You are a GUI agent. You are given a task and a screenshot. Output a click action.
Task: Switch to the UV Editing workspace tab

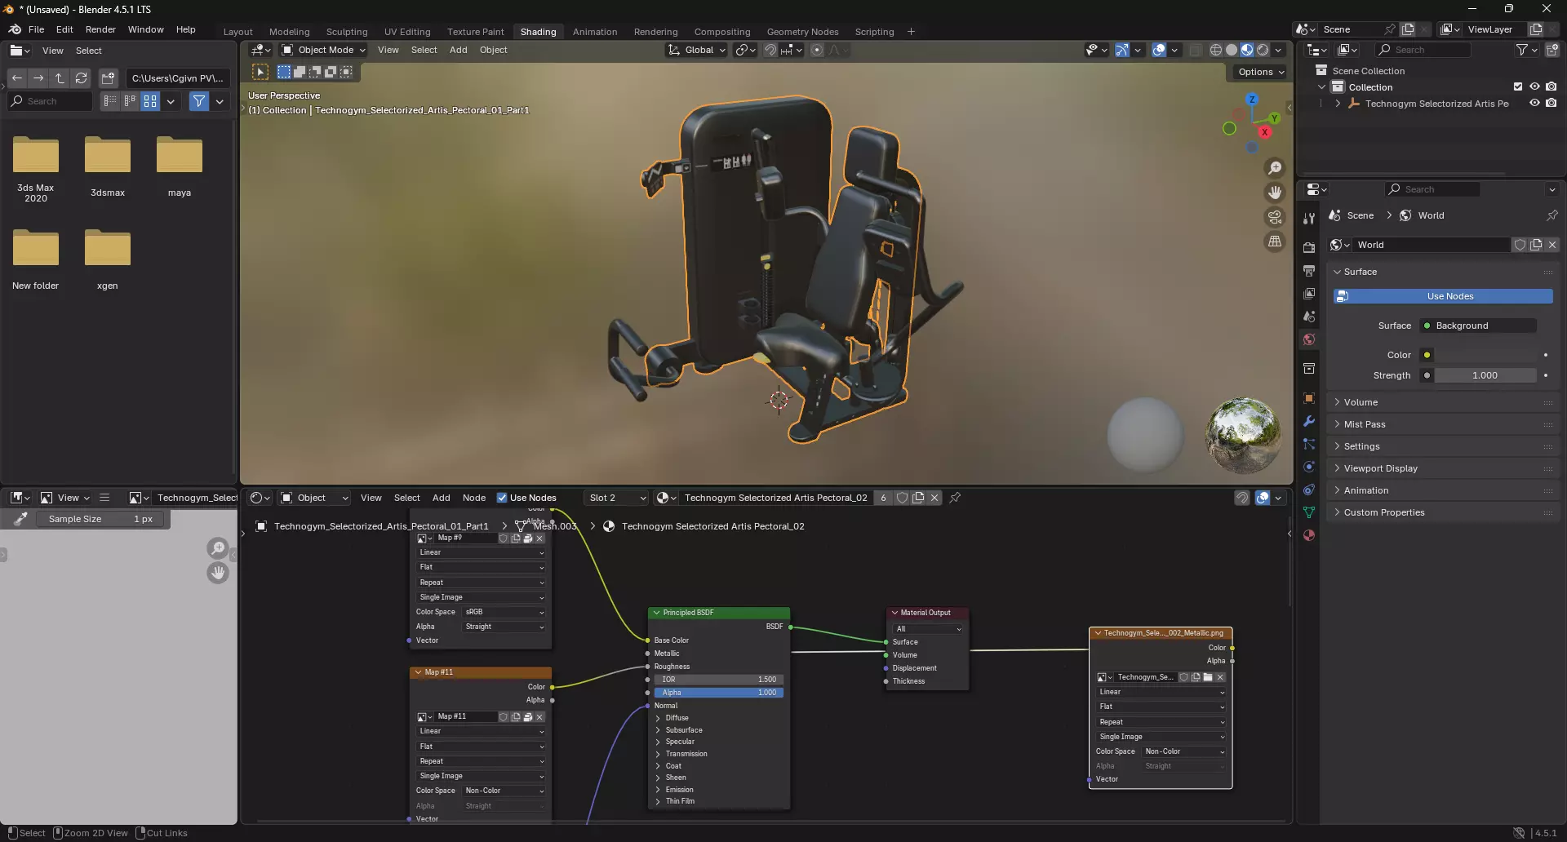[407, 32]
